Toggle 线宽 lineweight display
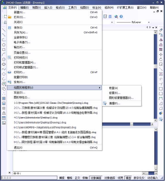Image resolution: width=165 pixels, height=181 pixels. pyautogui.click(x=120, y=178)
